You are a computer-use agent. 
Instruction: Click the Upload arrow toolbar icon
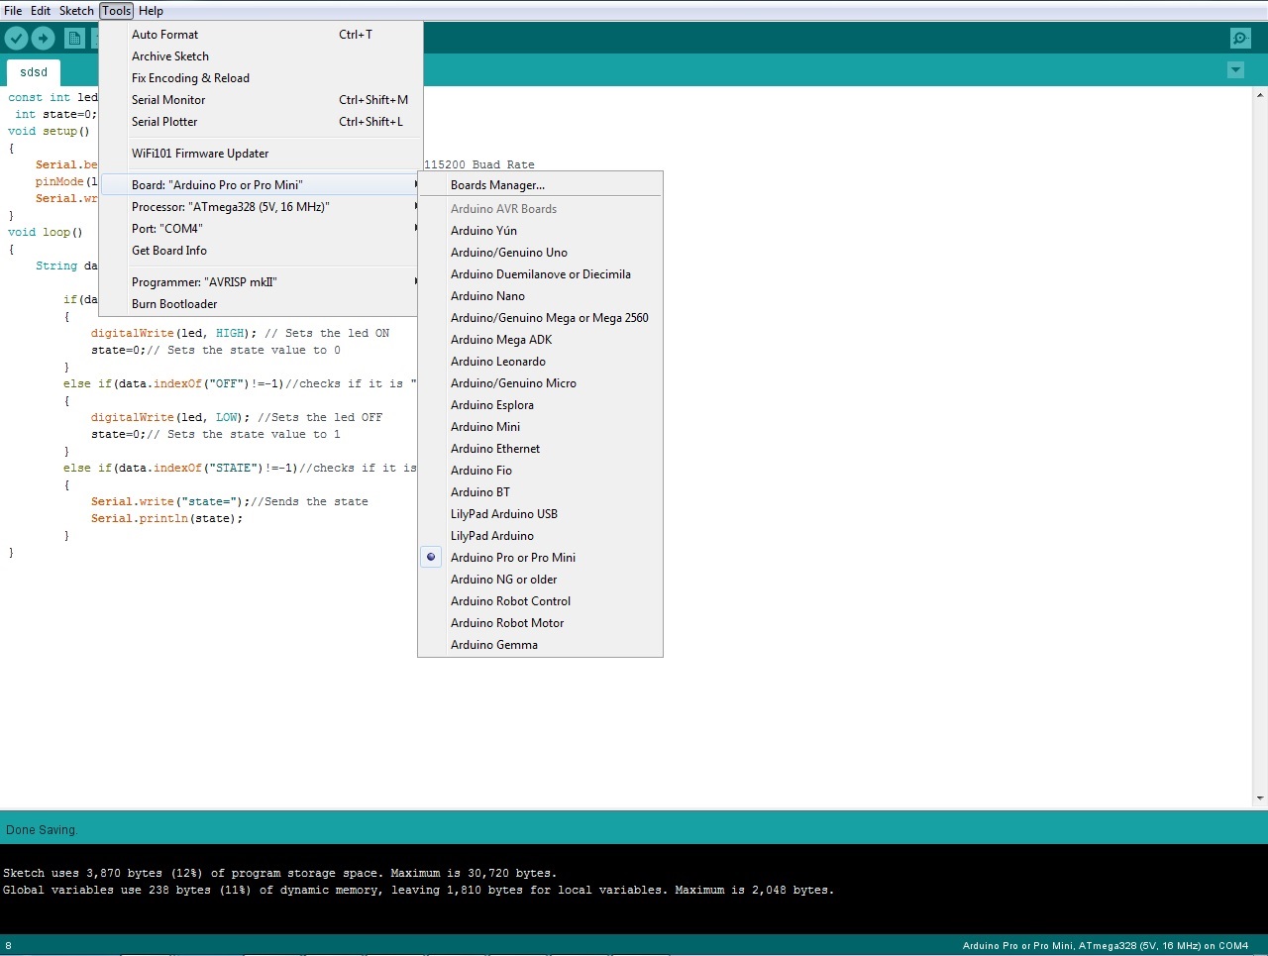tap(44, 39)
